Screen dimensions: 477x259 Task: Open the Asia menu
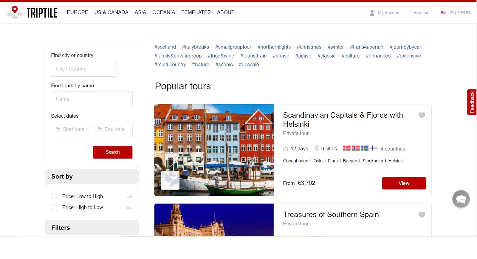coord(140,12)
